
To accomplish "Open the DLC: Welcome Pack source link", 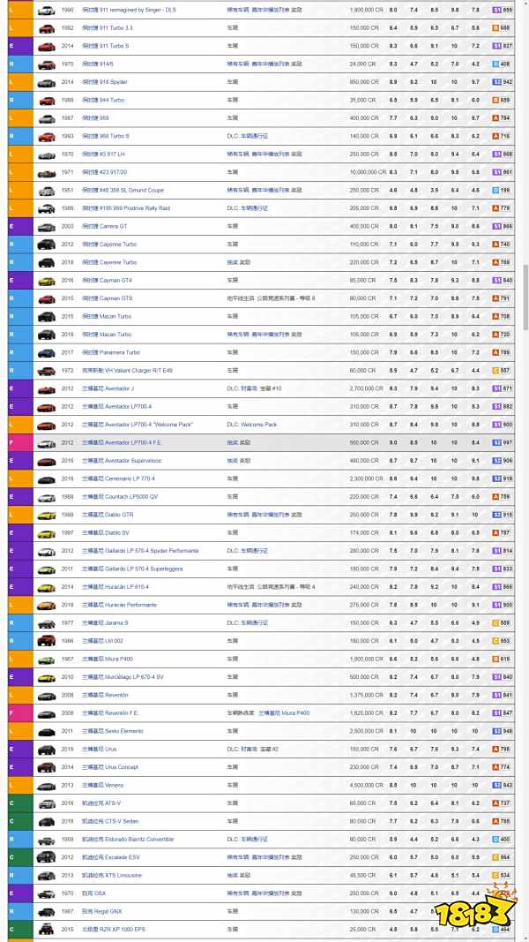I will [252, 425].
